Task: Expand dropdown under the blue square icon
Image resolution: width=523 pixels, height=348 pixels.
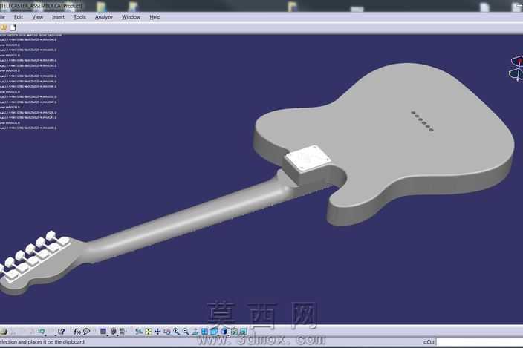Action: click(108, 335)
